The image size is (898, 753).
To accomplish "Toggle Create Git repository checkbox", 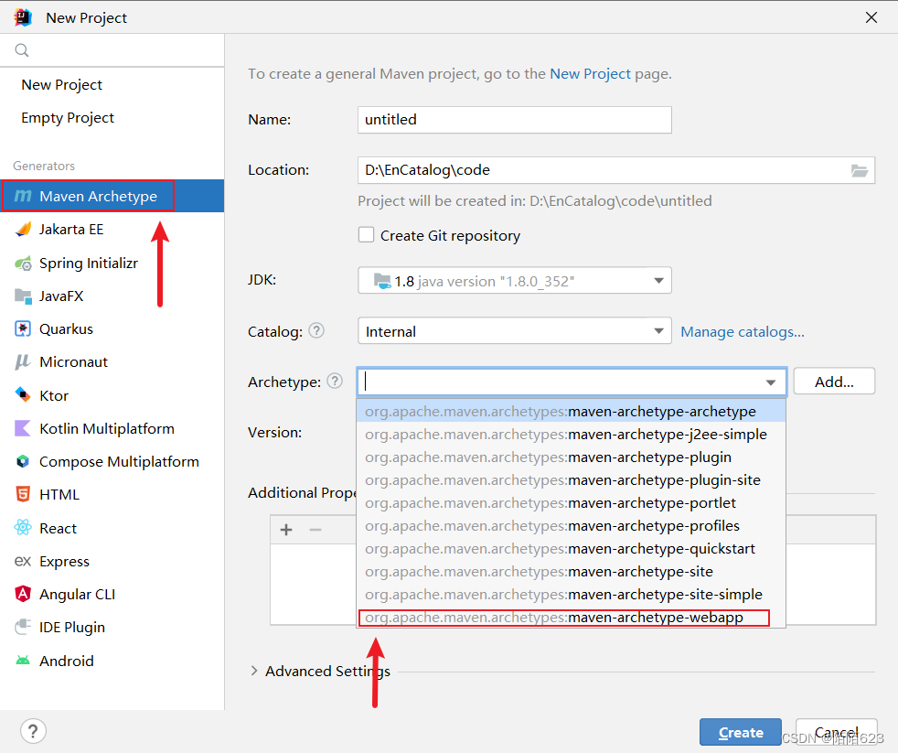I will (x=366, y=235).
